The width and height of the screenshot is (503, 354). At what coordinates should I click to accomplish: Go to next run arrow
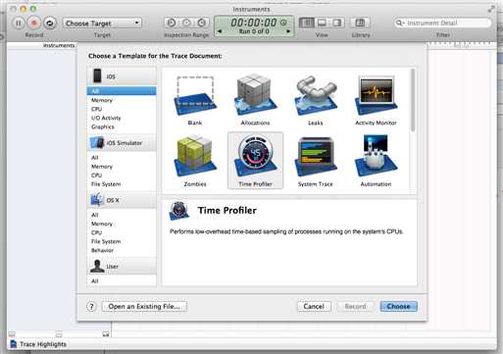coord(288,31)
